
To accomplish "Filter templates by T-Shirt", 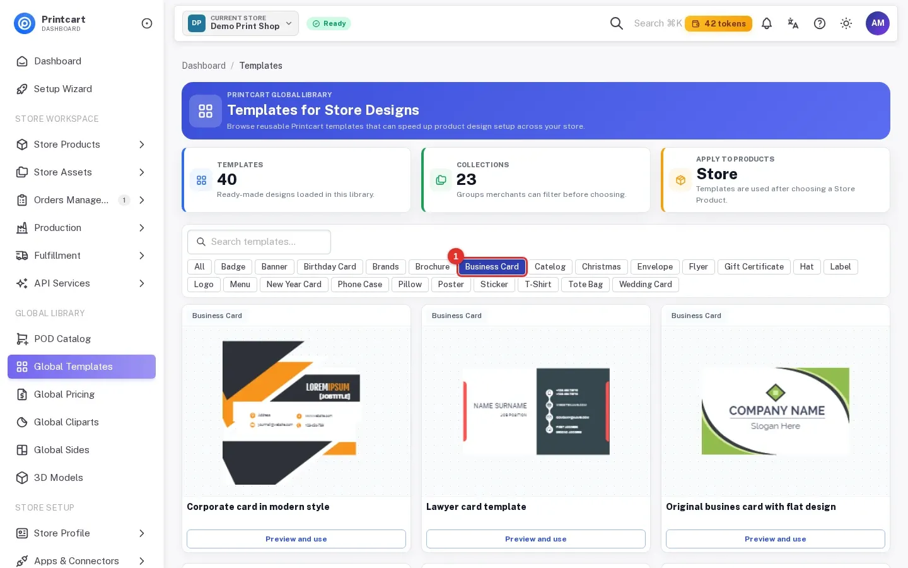I will tap(538, 285).
